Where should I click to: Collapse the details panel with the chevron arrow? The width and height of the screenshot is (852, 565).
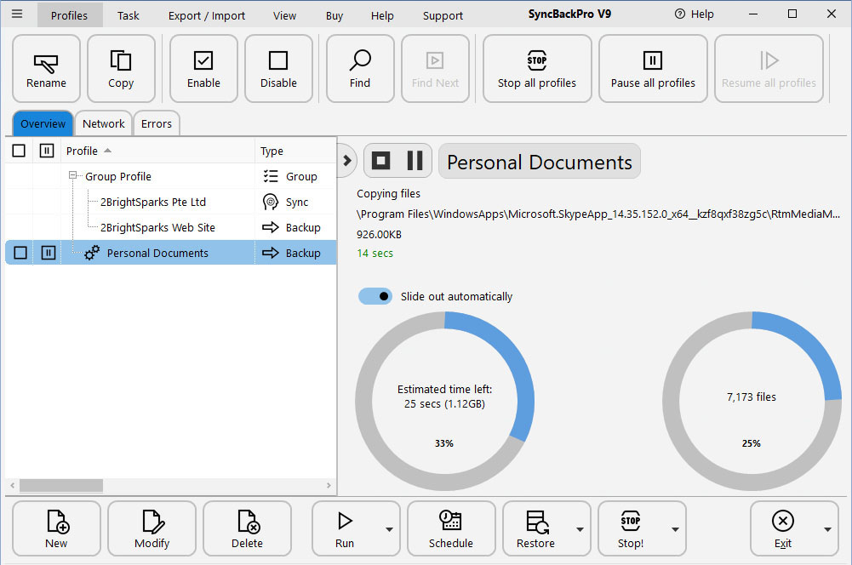click(x=346, y=160)
